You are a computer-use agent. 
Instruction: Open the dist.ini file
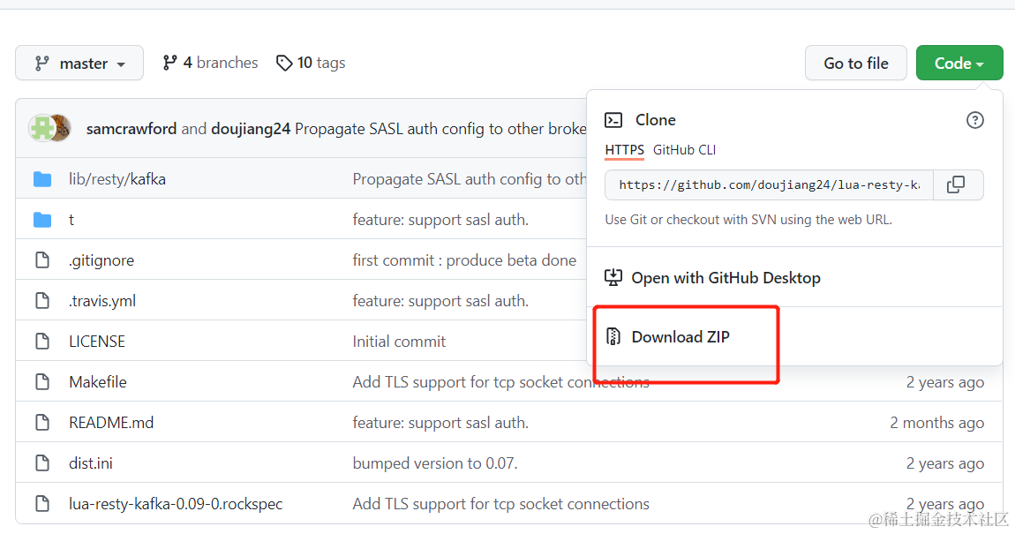(x=91, y=463)
